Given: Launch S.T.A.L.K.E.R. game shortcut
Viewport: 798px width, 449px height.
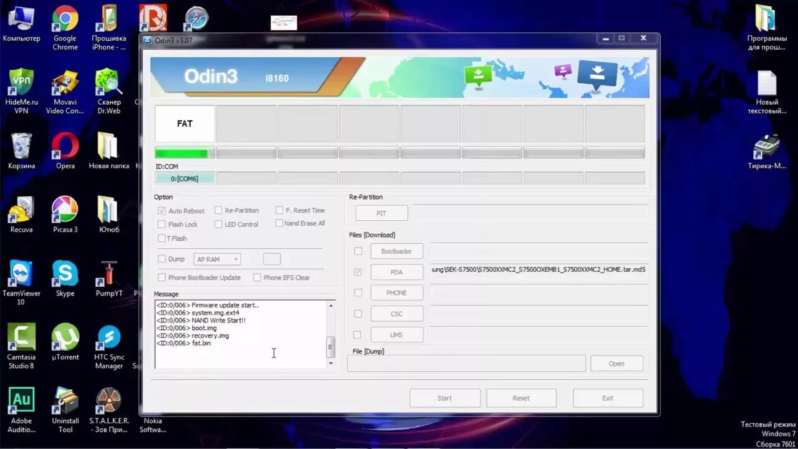Looking at the screenshot, I should (x=108, y=410).
